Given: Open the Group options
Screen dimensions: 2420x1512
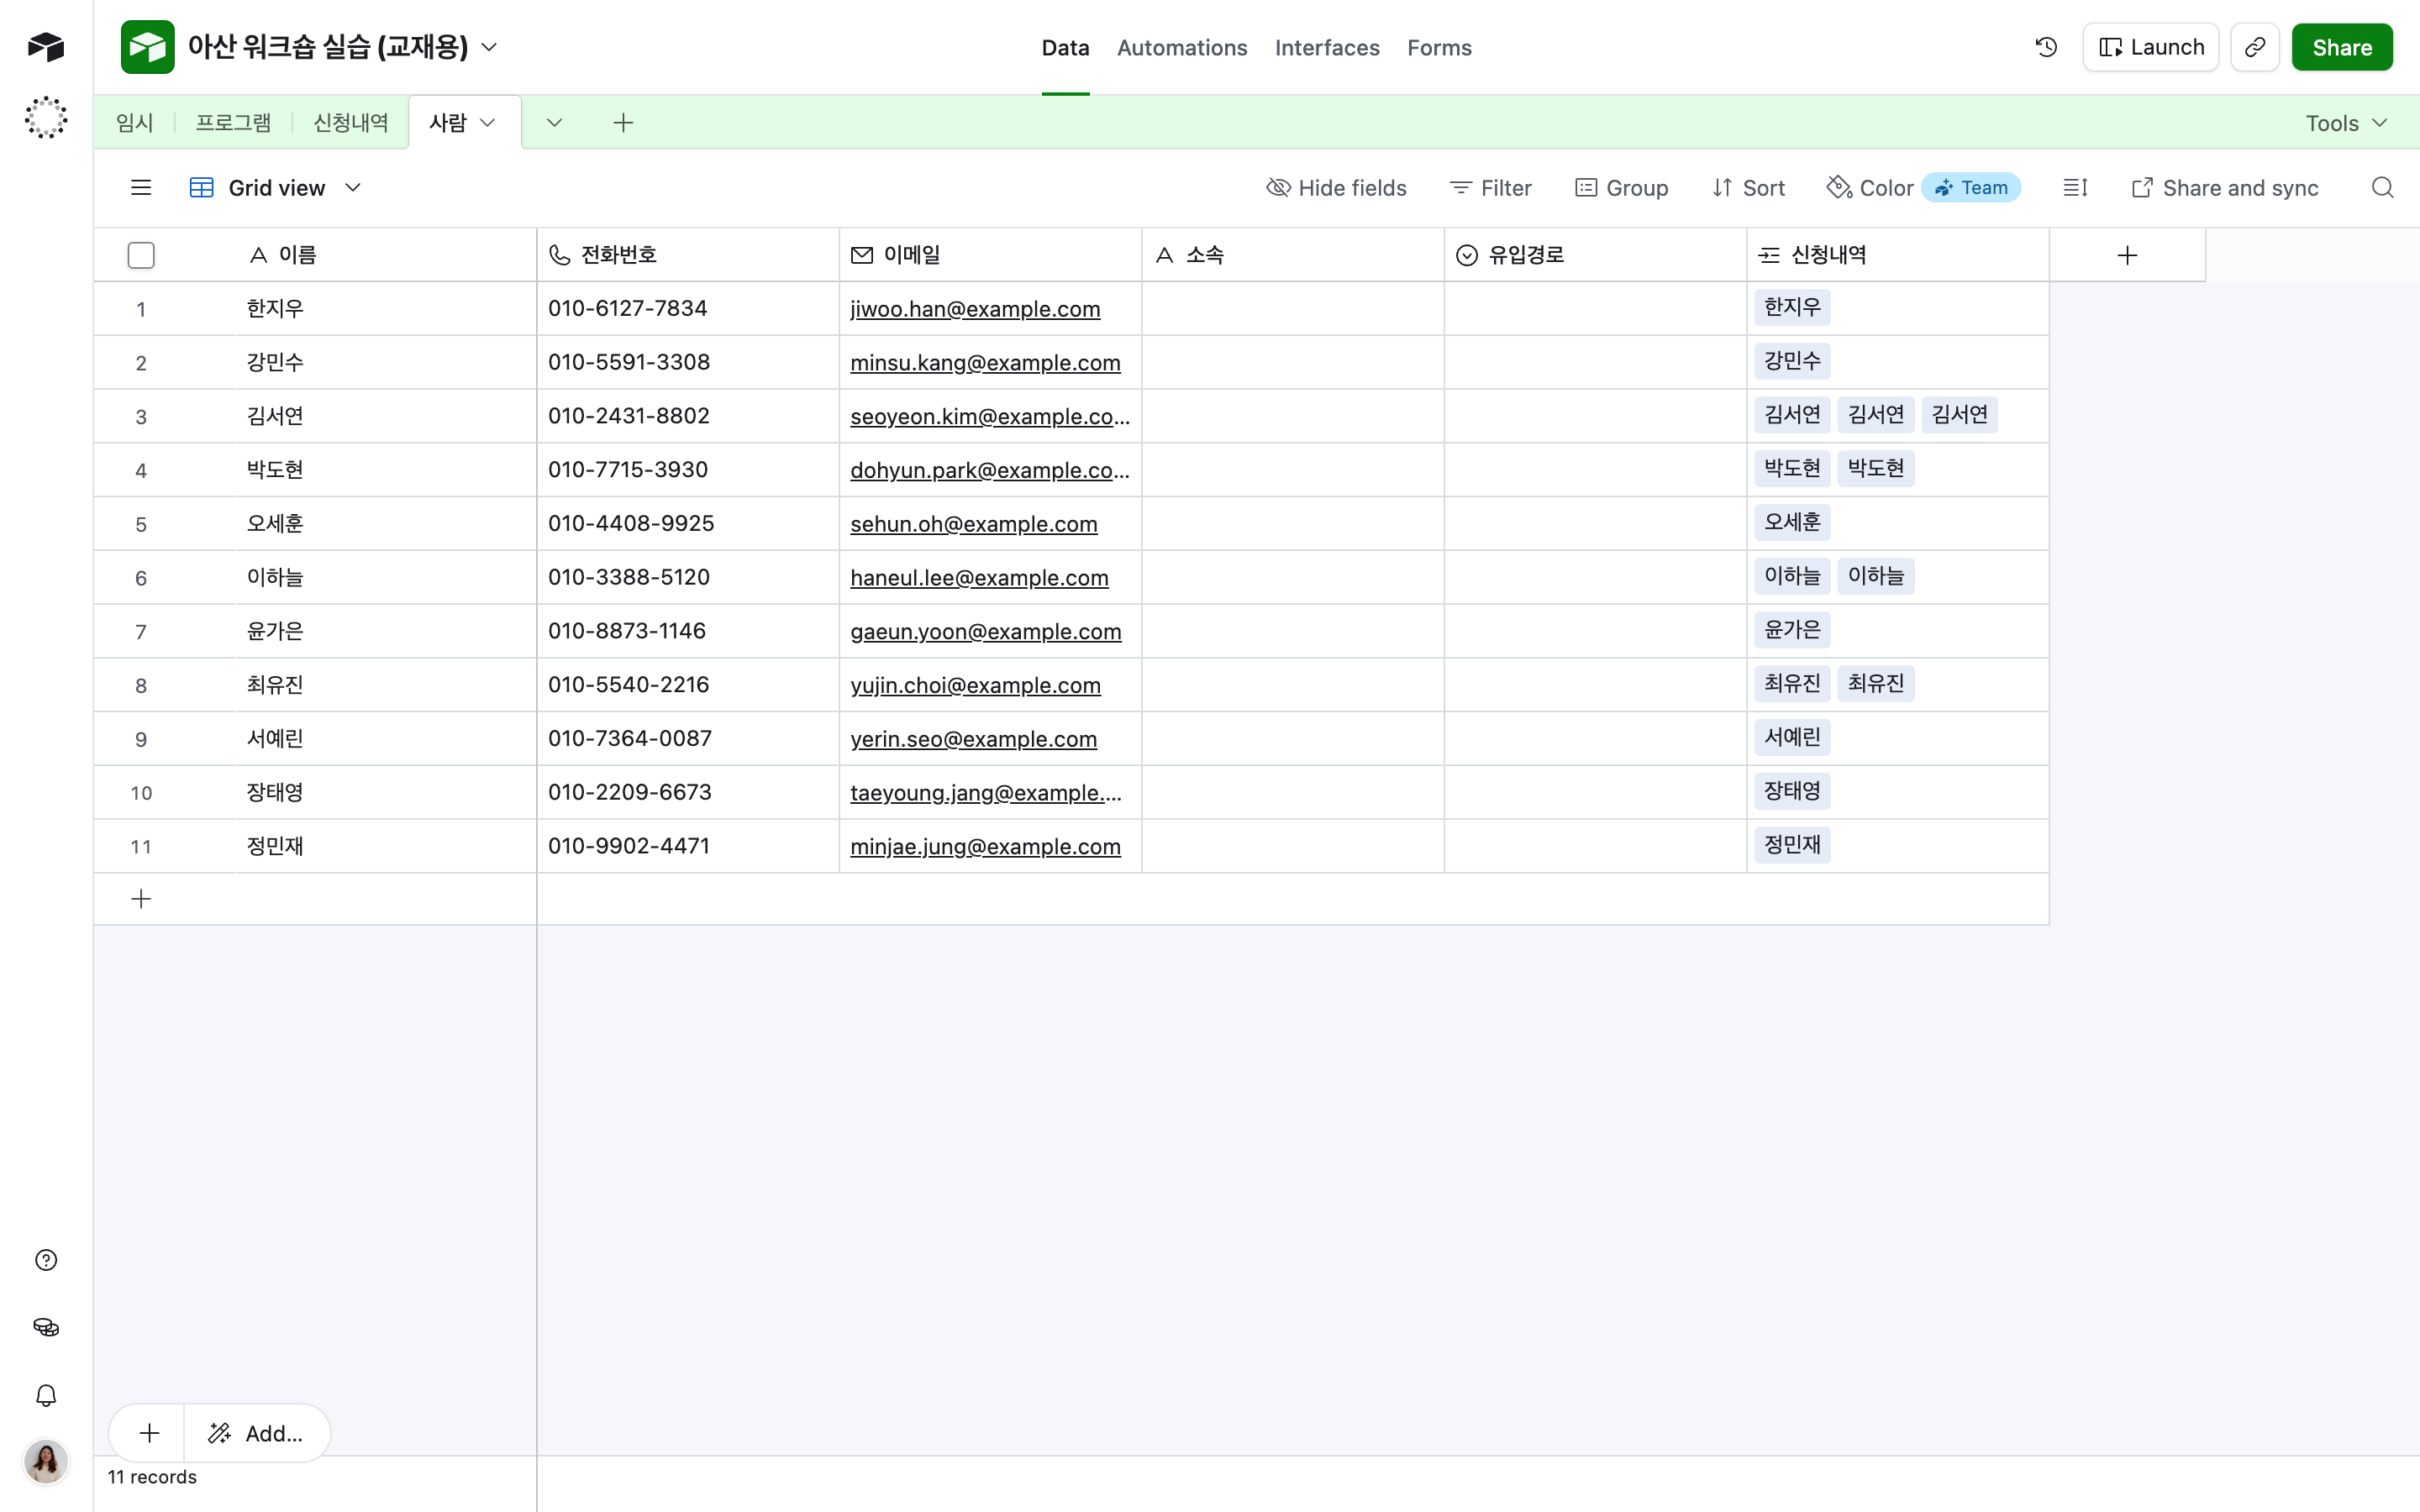Looking at the screenshot, I should (x=1621, y=188).
